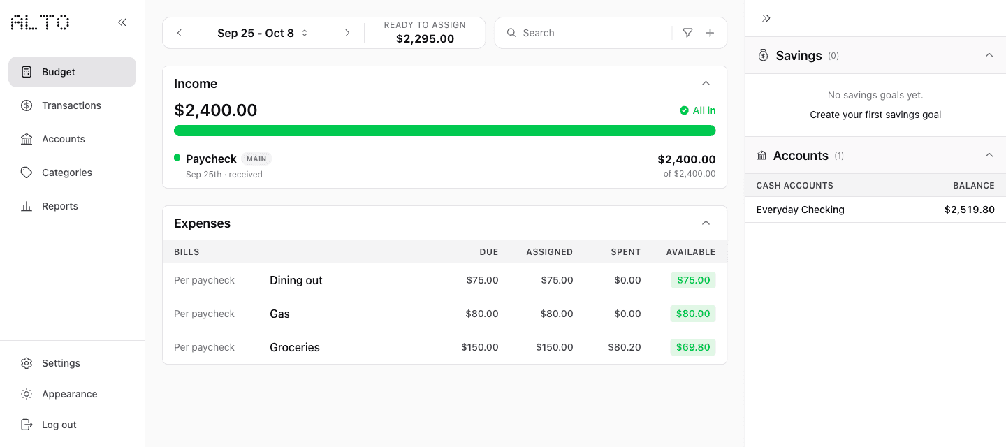Click the plus add icon near search
Viewport: 1006px width, 447px height.
coord(710,33)
